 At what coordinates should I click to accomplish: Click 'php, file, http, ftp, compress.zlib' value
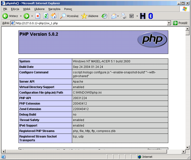tap(94, 131)
